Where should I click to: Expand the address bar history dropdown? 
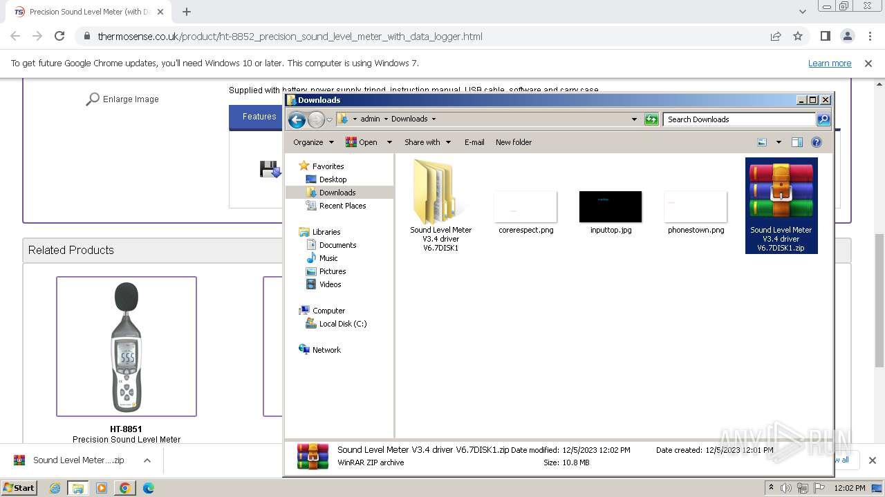[634, 119]
